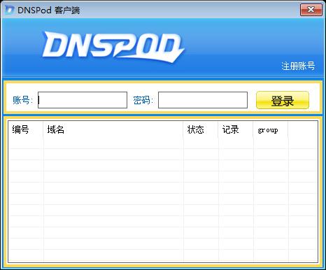Sort by the 状态 column header
The height and width of the screenshot is (270, 326).
pos(201,129)
